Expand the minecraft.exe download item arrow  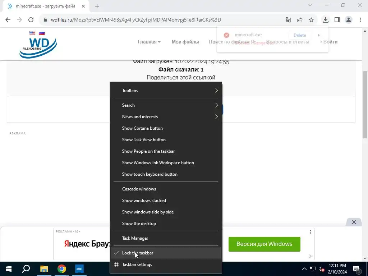pos(319,35)
